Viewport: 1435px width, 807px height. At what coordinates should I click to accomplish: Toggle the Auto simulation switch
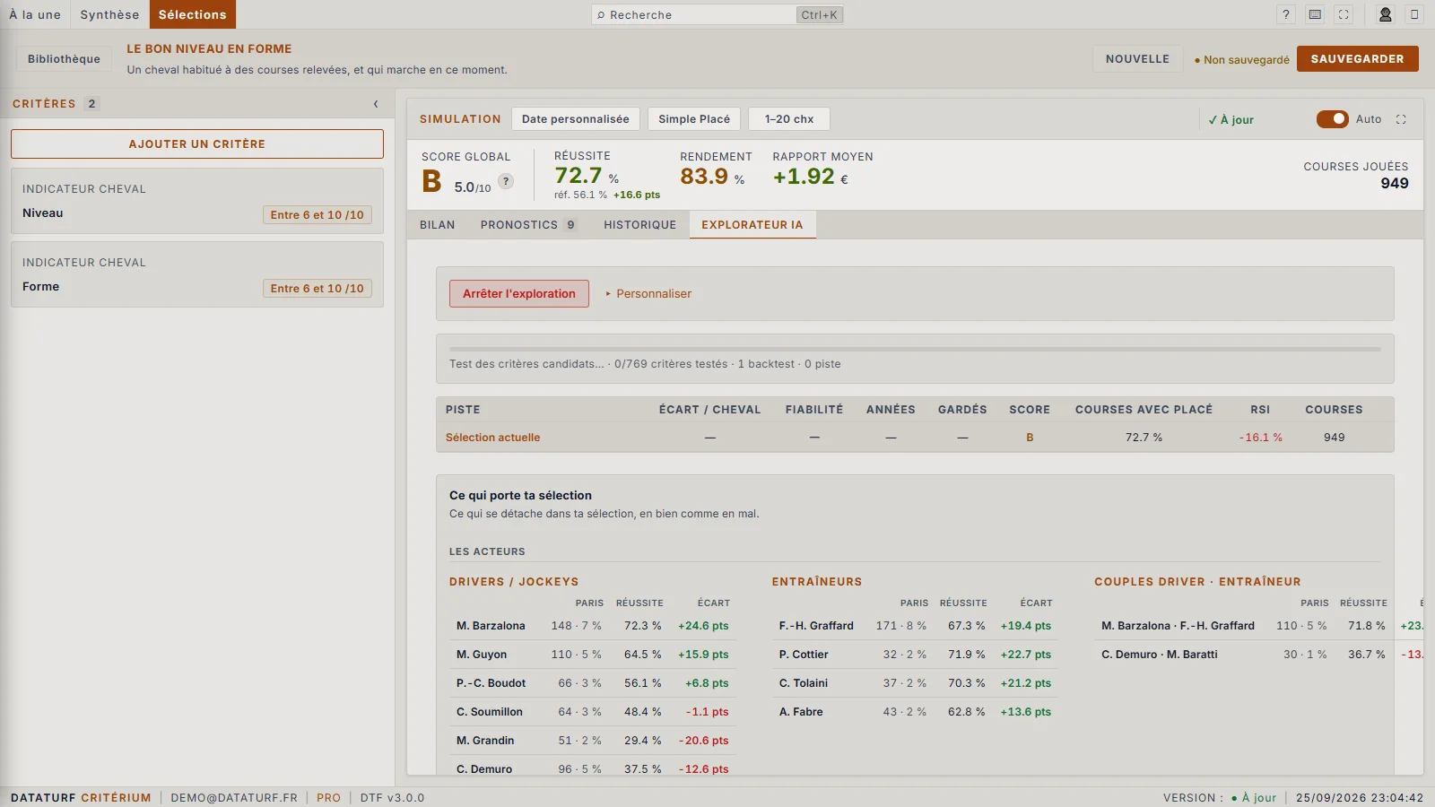(x=1332, y=119)
